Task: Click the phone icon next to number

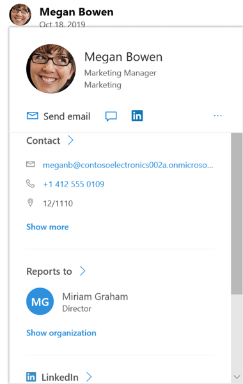Action: coord(31,183)
